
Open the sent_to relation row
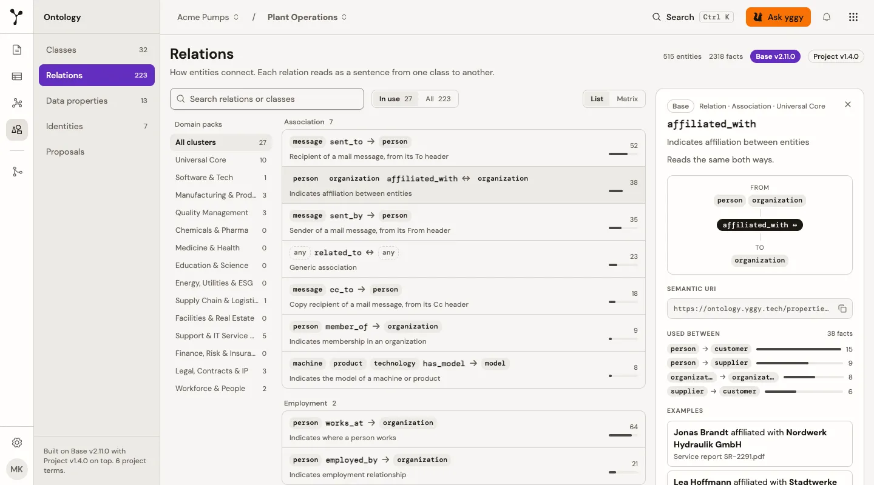(x=464, y=148)
